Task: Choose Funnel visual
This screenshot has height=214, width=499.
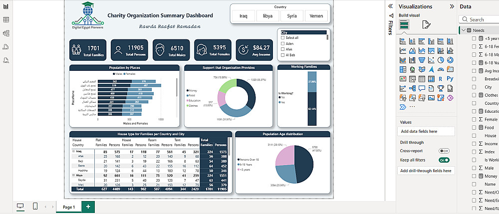Action: pyautogui.click(x=422, y=60)
